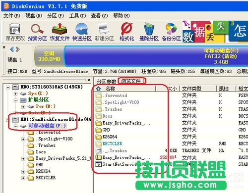Select the HD0:ST3160318AS disk icon

tap(16, 87)
